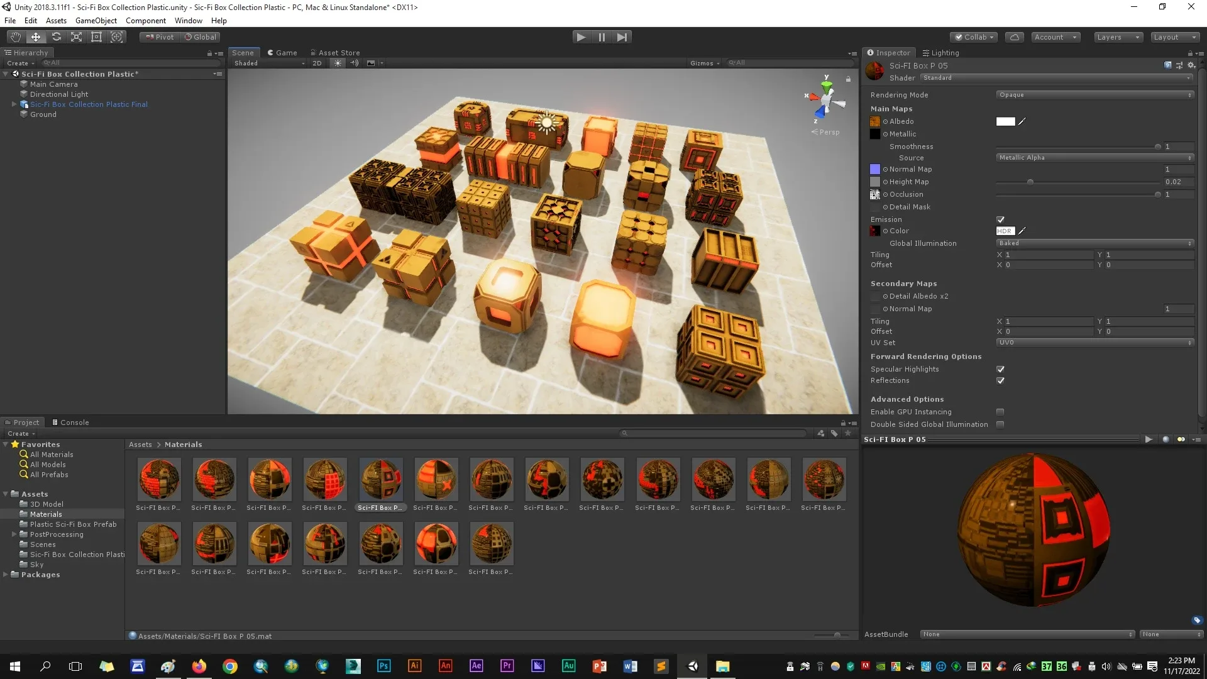Image resolution: width=1207 pixels, height=679 pixels.
Task: Enable Double Sided Global Illumination
Action: [1000, 424]
